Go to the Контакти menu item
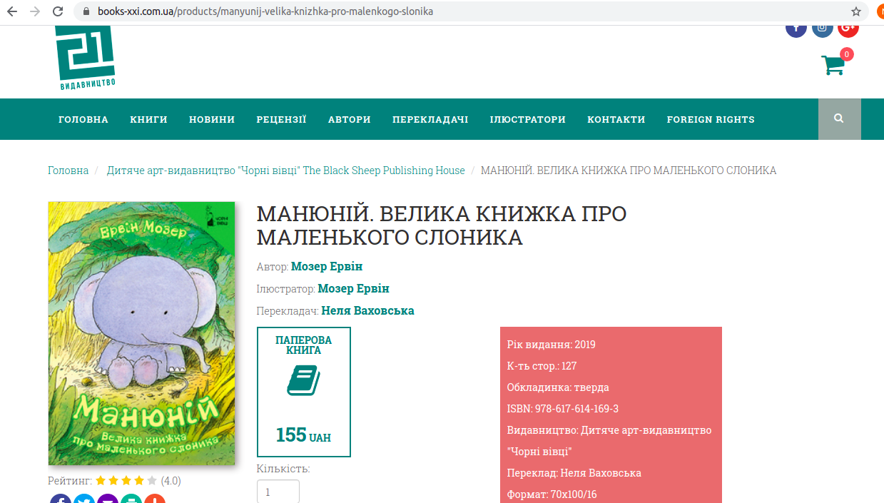 [616, 119]
